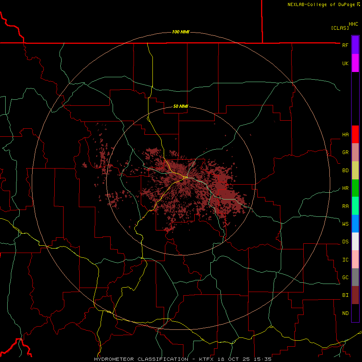Click the BI brown legend swatch
This screenshot has width=362, height=362.
pyautogui.click(x=355, y=295)
